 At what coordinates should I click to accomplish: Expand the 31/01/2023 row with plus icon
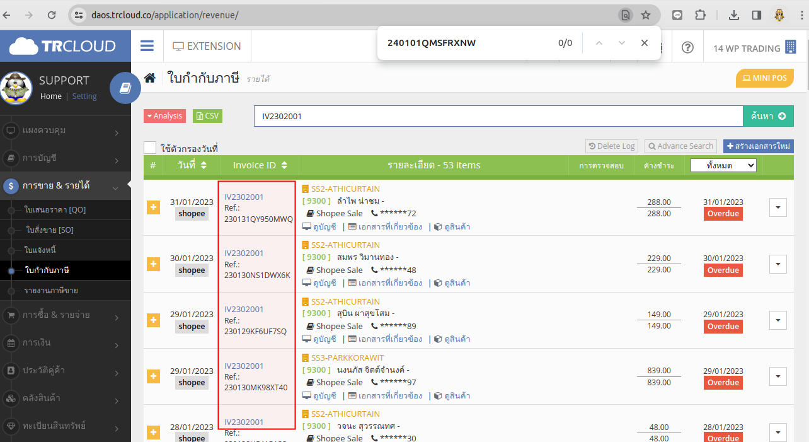point(153,207)
